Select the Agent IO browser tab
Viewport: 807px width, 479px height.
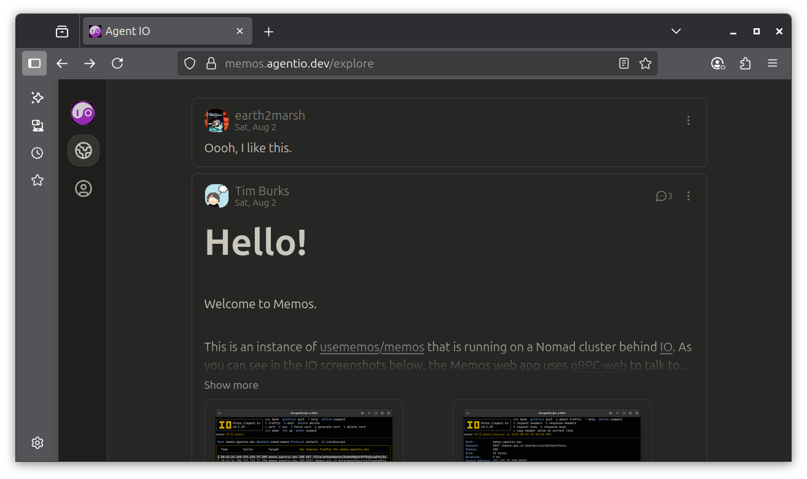[x=168, y=31]
